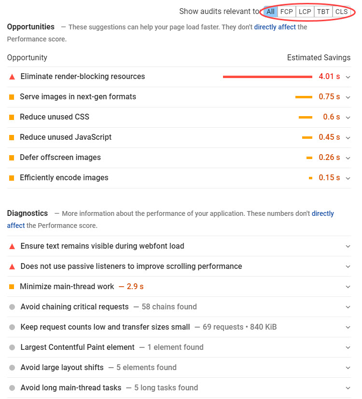Image resolution: width=362 pixels, height=399 pixels.
Task: Select the All audits filter
Action: click(270, 12)
